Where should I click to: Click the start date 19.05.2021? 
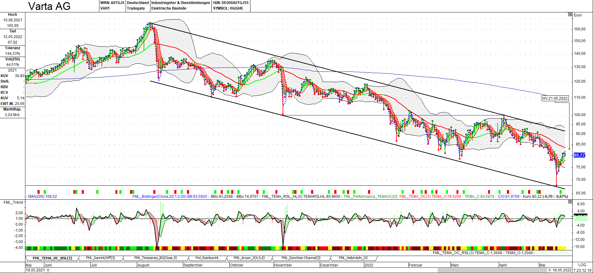coord(35,270)
